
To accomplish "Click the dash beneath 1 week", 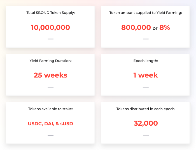I will 146,88.
